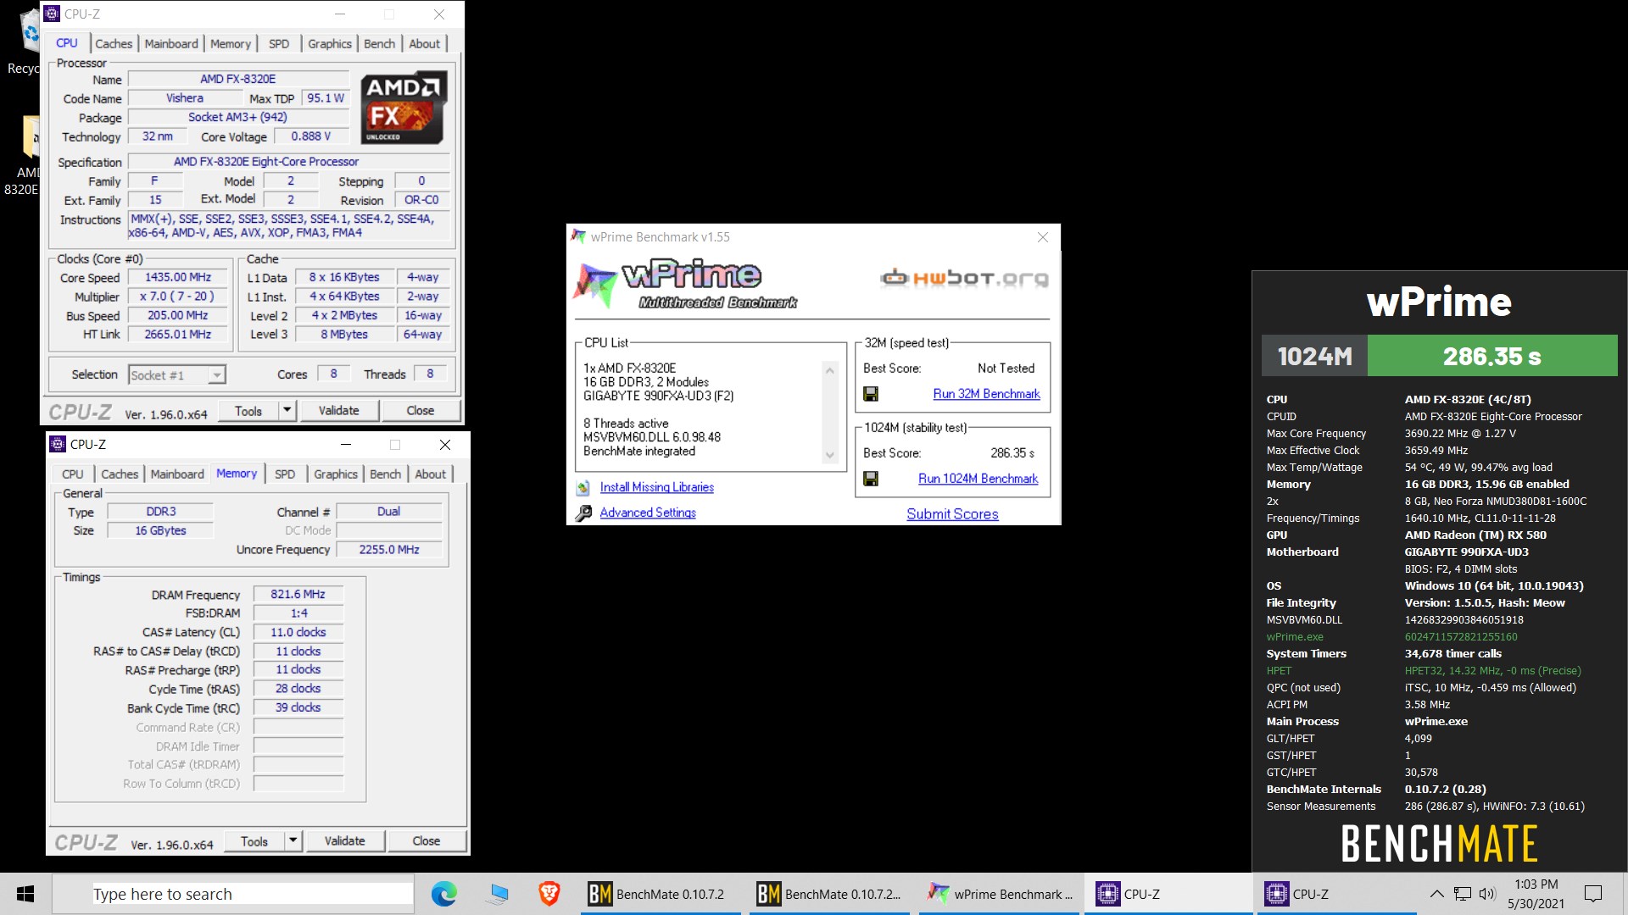Click Tools button in upper CPU-Z window

pyautogui.click(x=248, y=411)
